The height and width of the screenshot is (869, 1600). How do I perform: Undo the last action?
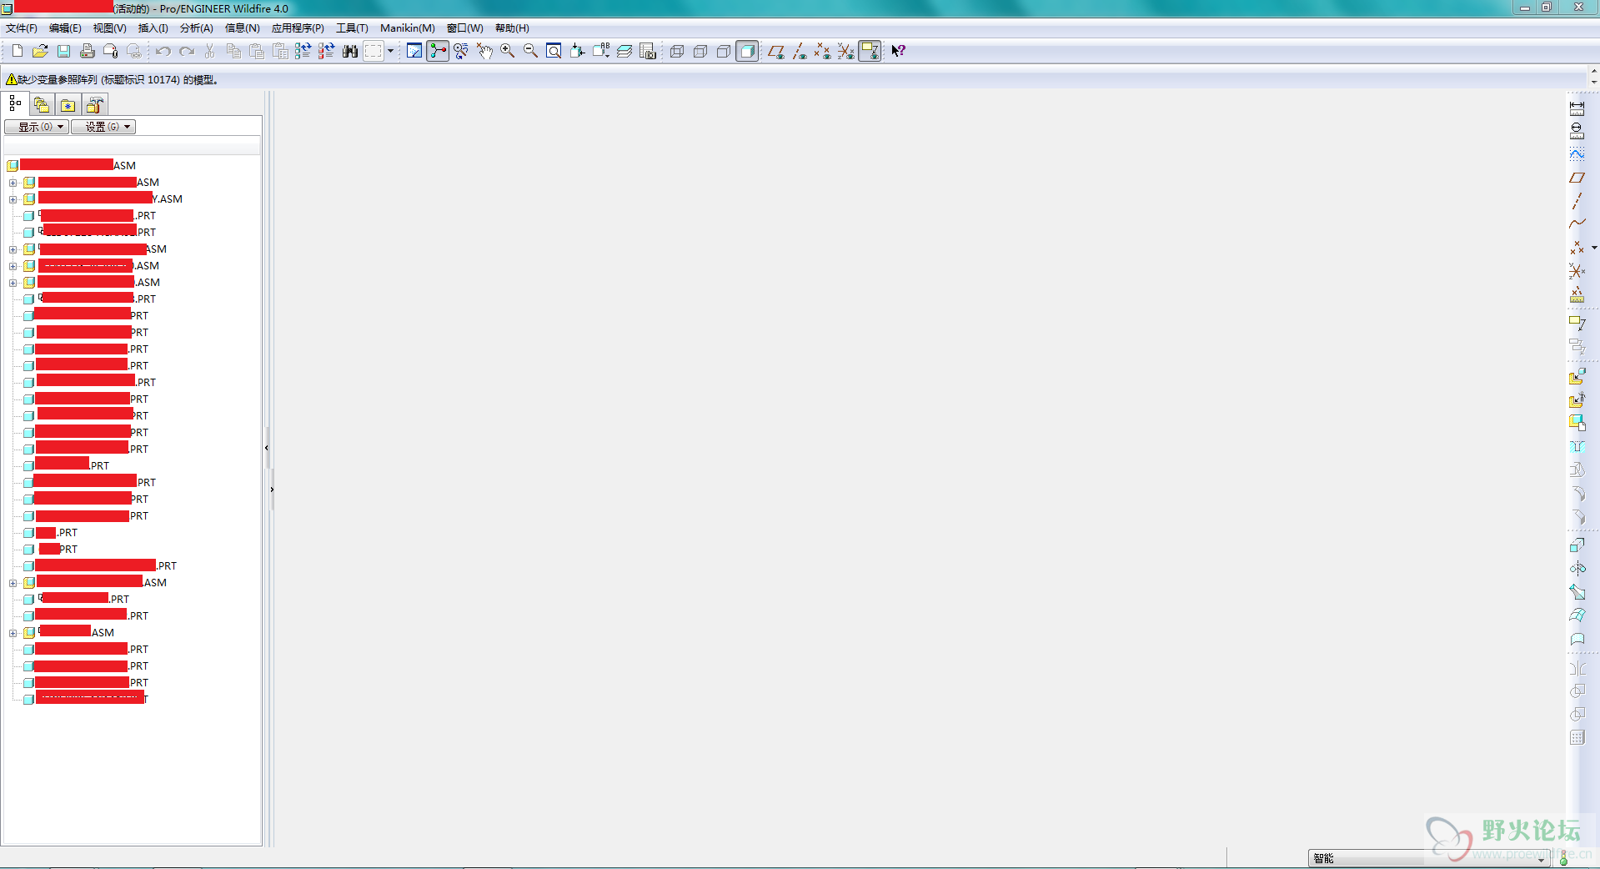[x=163, y=51]
